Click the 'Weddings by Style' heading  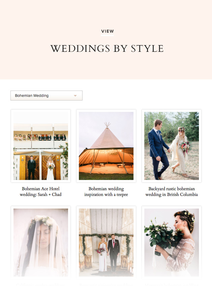[107, 48]
